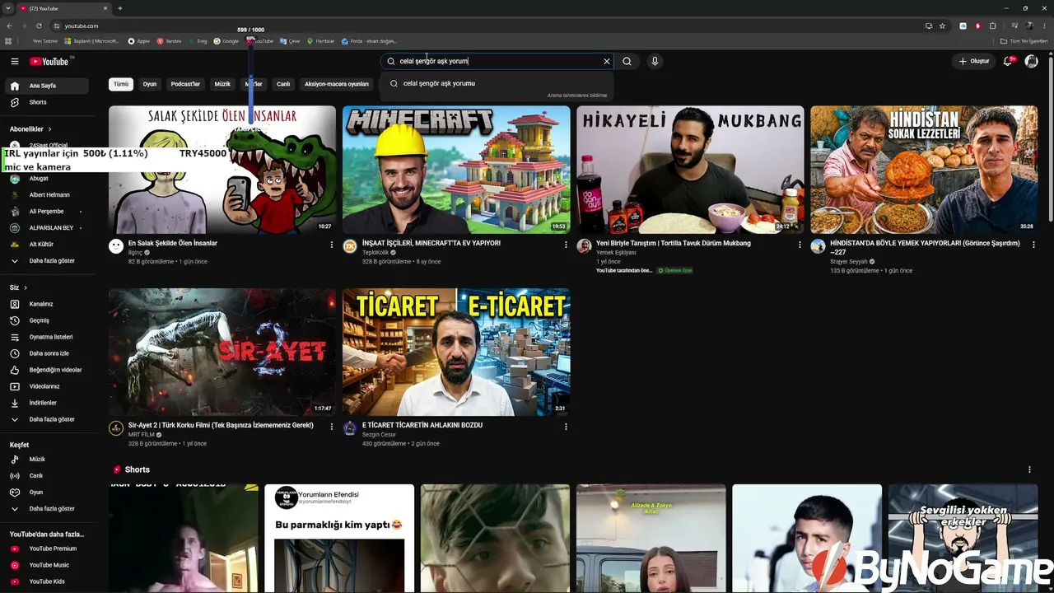This screenshot has width=1054, height=593.
Task: Expand the Abonelikler section header
Action: pyautogui.click(x=30, y=129)
